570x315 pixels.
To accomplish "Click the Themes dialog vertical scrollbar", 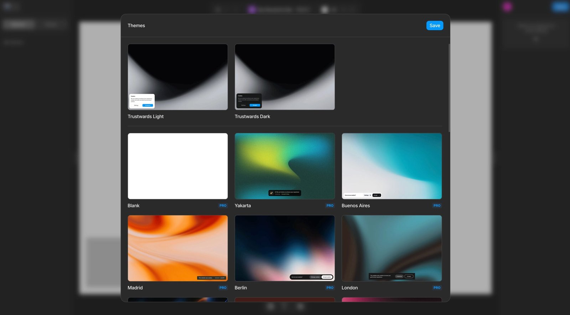I will point(449,88).
